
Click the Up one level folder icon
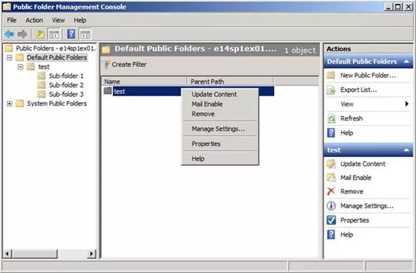(40, 34)
